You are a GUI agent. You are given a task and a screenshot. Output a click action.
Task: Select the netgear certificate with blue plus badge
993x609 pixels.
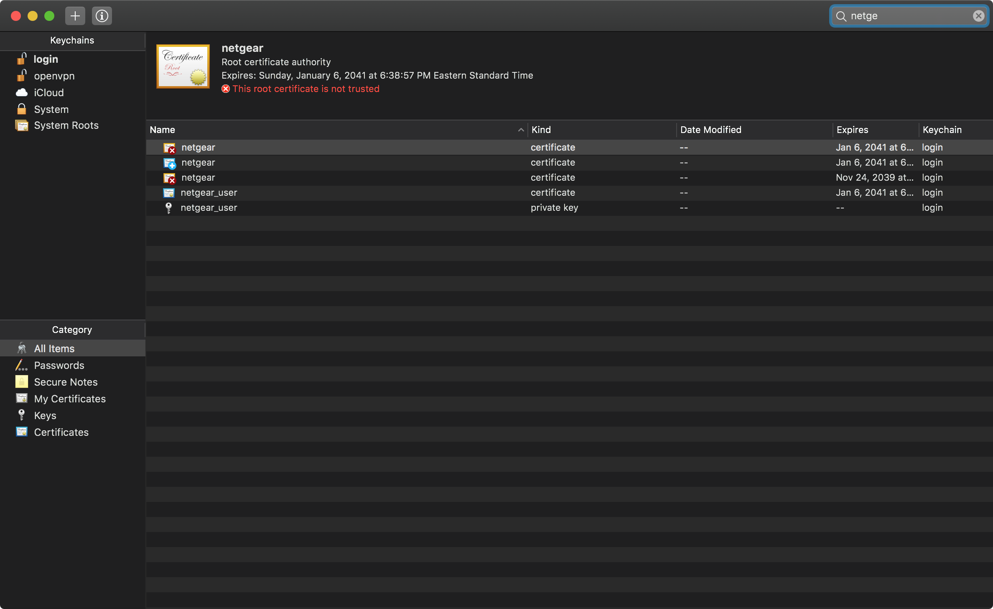(x=198, y=163)
